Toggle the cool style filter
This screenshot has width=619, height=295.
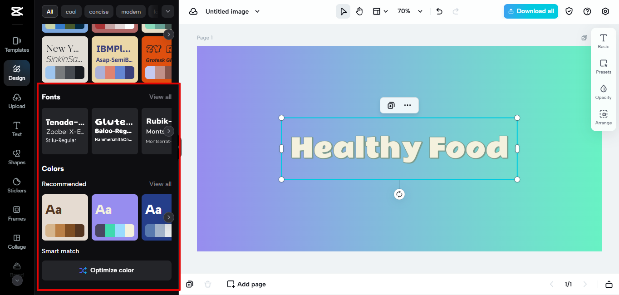(x=71, y=11)
